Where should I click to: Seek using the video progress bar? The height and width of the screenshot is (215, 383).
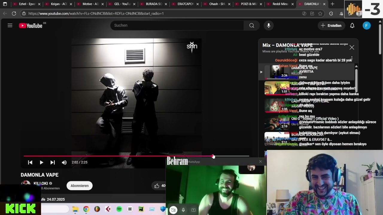coord(136,156)
